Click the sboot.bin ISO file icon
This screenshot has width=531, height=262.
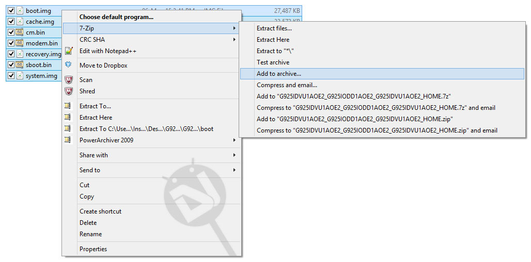pos(20,65)
